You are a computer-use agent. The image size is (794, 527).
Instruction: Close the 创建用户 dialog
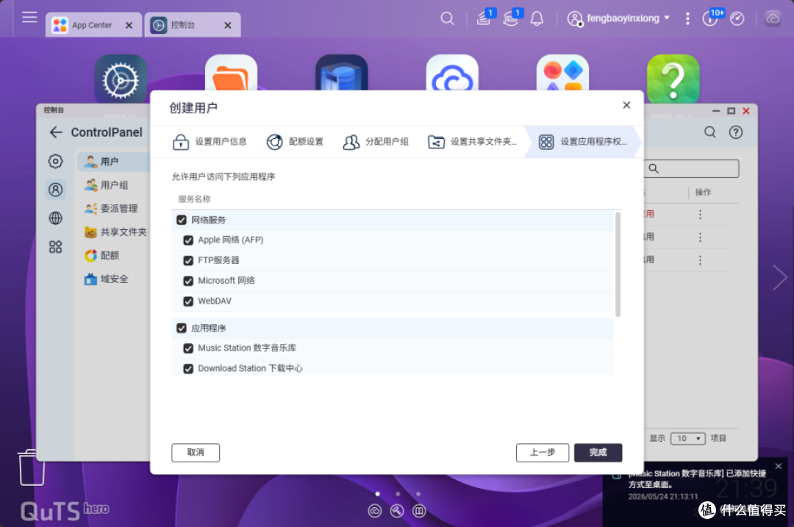pos(626,105)
